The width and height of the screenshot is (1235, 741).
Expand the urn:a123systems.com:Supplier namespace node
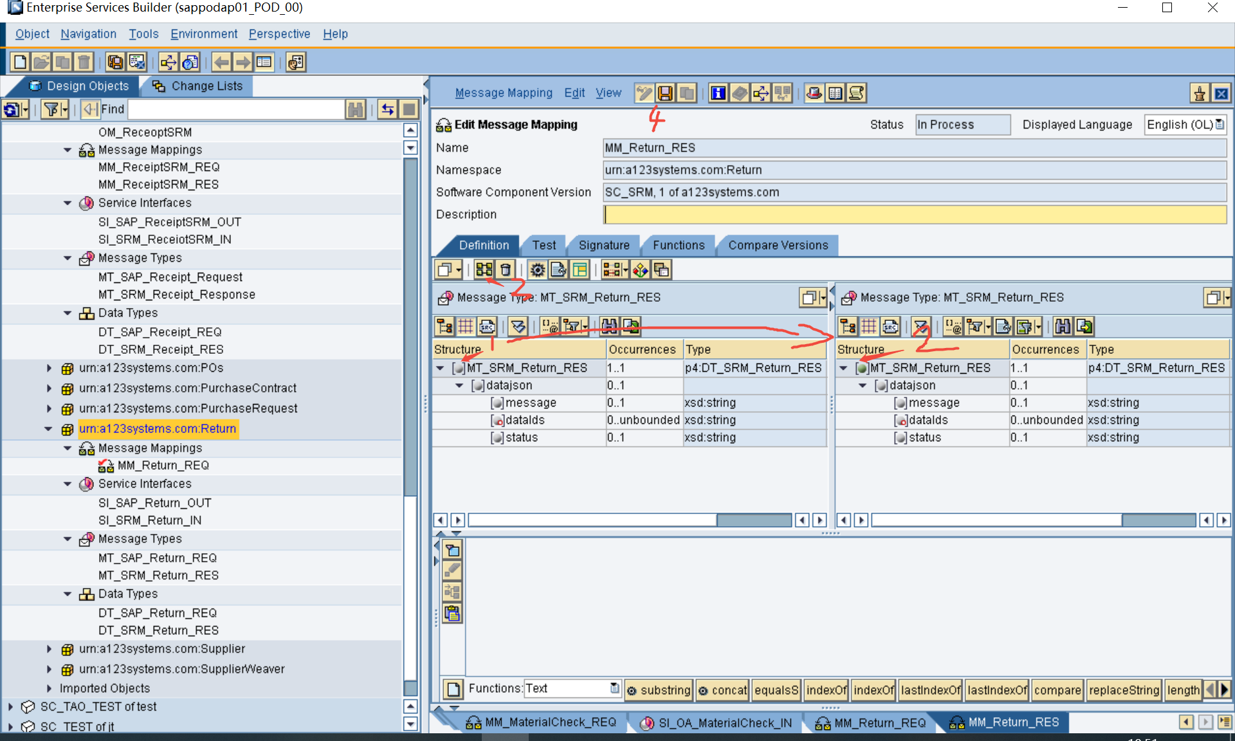49,649
